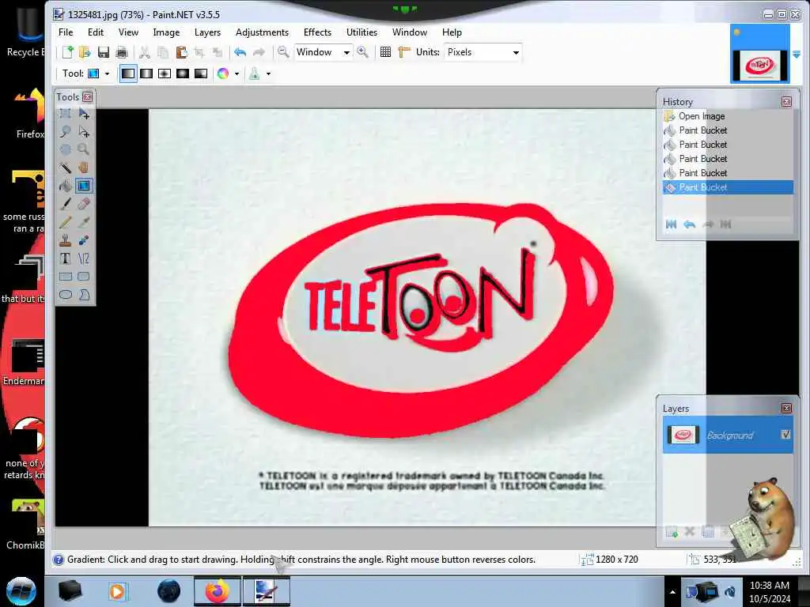The image size is (810, 607).
Task: Select the Clone Stamp tool
Action: point(65,240)
